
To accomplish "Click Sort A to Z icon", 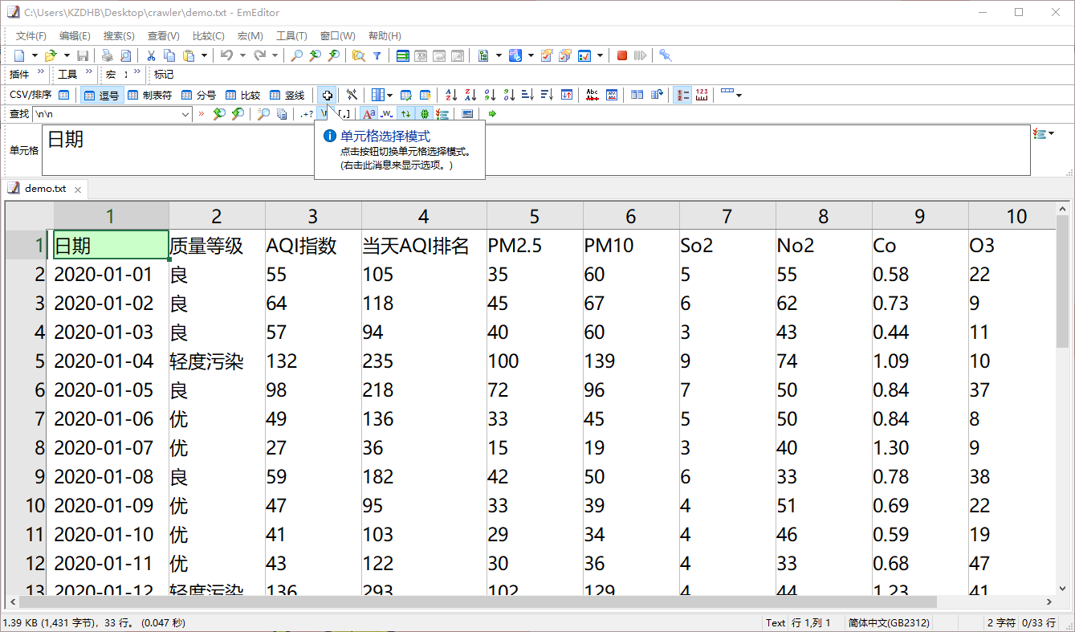I will click(x=451, y=95).
